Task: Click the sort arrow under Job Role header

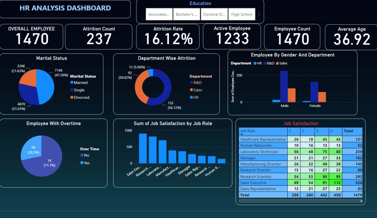Action: (x=242, y=134)
